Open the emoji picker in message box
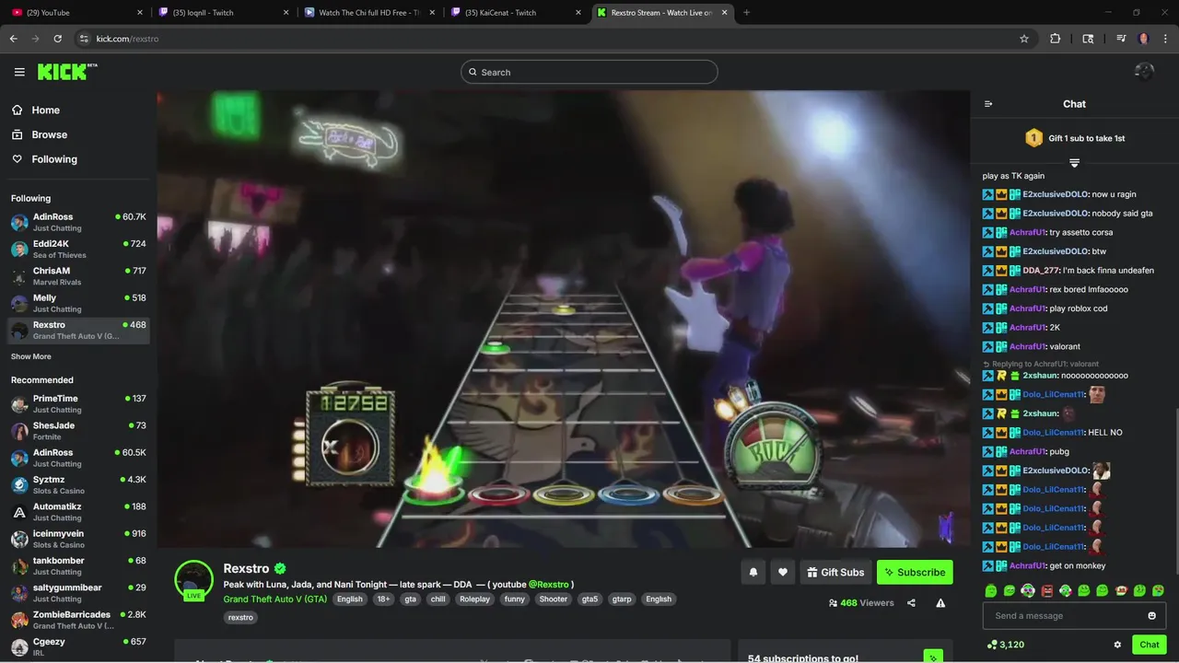This screenshot has height=663, width=1179. (x=1151, y=616)
